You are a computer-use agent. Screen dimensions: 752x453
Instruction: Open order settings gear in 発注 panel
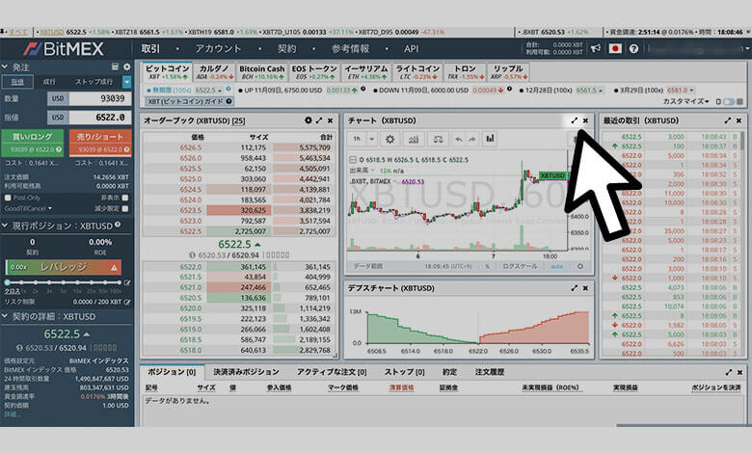pyautogui.click(x=126, y=67)
